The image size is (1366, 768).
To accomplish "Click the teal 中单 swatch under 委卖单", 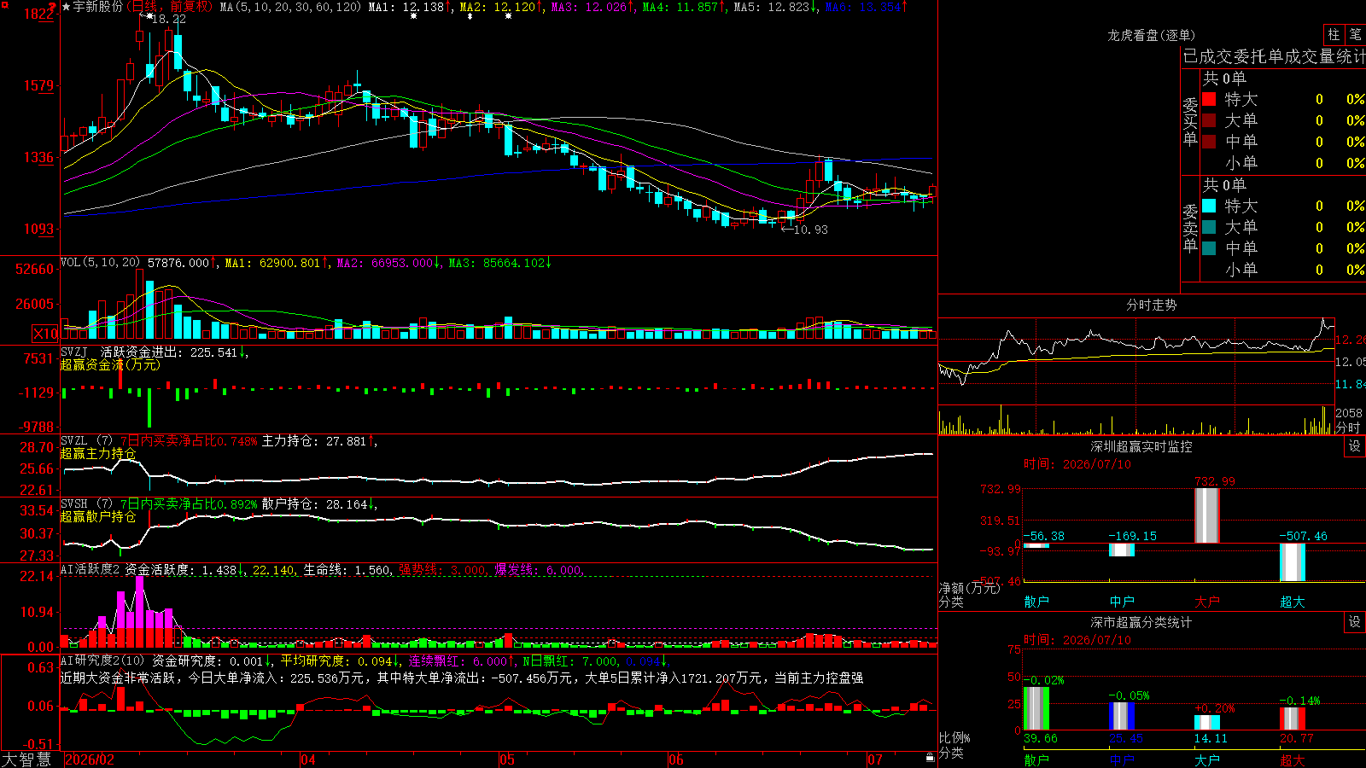I will (x=1209, y=247).
